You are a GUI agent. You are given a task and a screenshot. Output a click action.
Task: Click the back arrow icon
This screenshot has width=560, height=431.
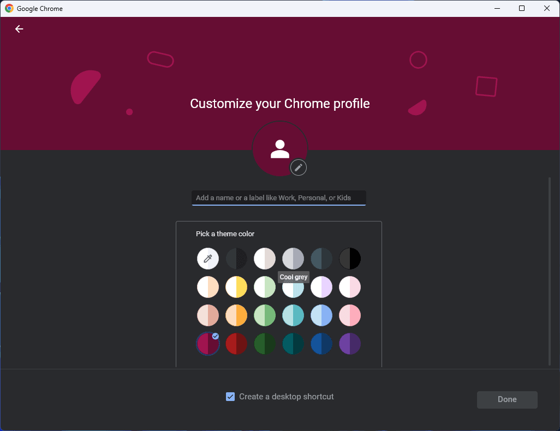coord(19,29)
